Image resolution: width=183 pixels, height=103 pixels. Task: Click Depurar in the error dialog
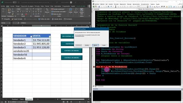(96, 45)
